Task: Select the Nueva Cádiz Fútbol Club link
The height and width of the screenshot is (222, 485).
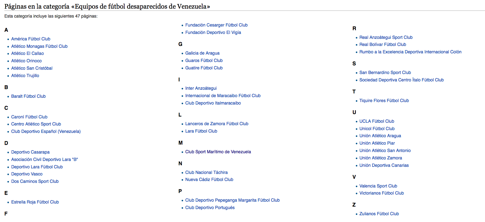Action: [x=209, y=179]
